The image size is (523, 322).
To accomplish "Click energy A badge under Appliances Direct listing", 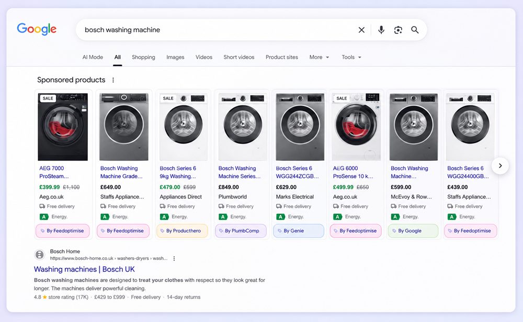I will pos(164,217).
